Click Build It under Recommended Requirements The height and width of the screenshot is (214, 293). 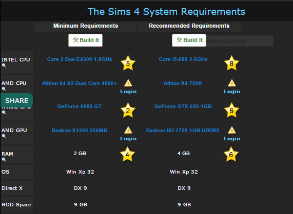click(189, 40)
